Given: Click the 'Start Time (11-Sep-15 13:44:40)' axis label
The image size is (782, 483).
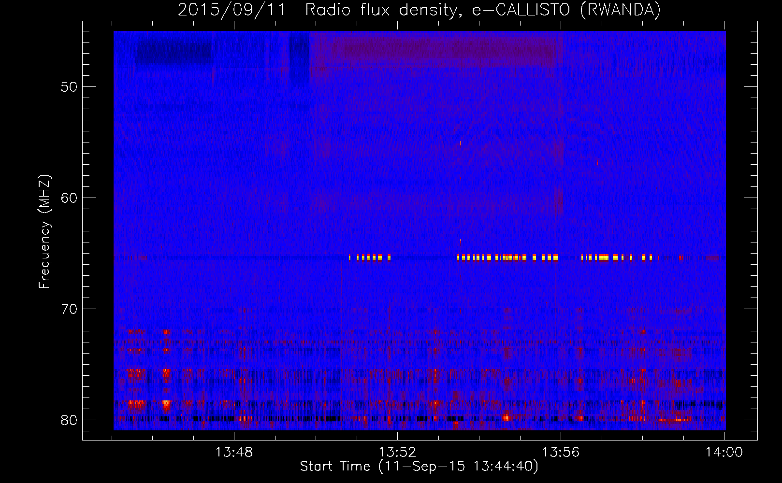Looking at the screenshot, I should tap(419, 467).
